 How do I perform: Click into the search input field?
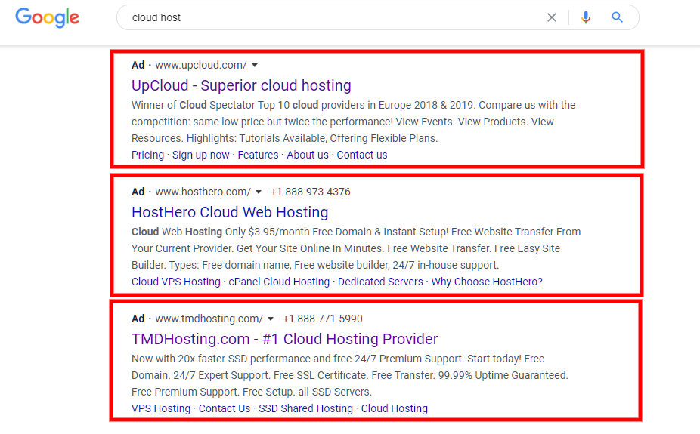coord(333,17)
